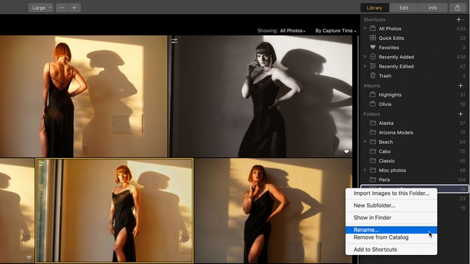Image resolution: width=470 pixels, height=264 pixels.
Task: Click the Recently Edited sliders icon
Action: point(372,66)
